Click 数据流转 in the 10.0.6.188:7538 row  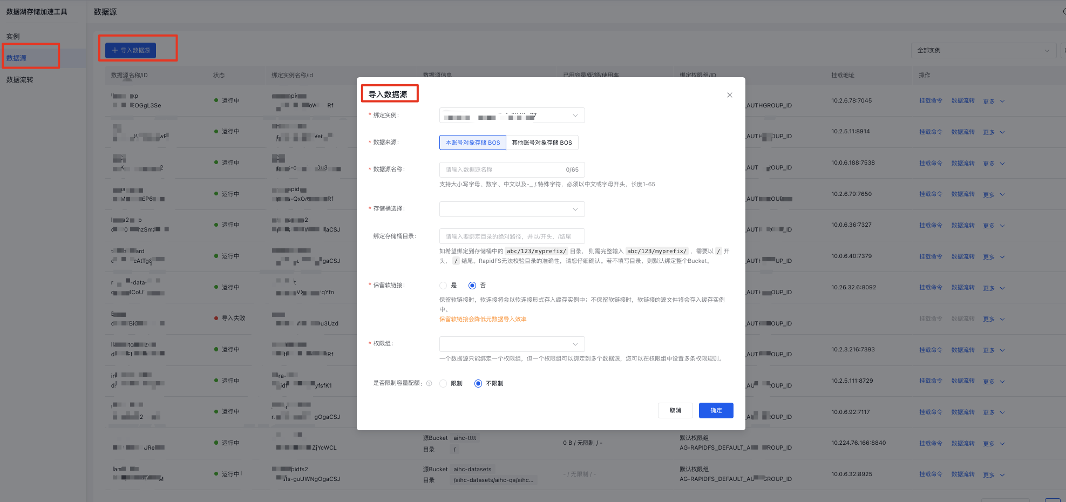pyautogui.click(x=963, y=163)
